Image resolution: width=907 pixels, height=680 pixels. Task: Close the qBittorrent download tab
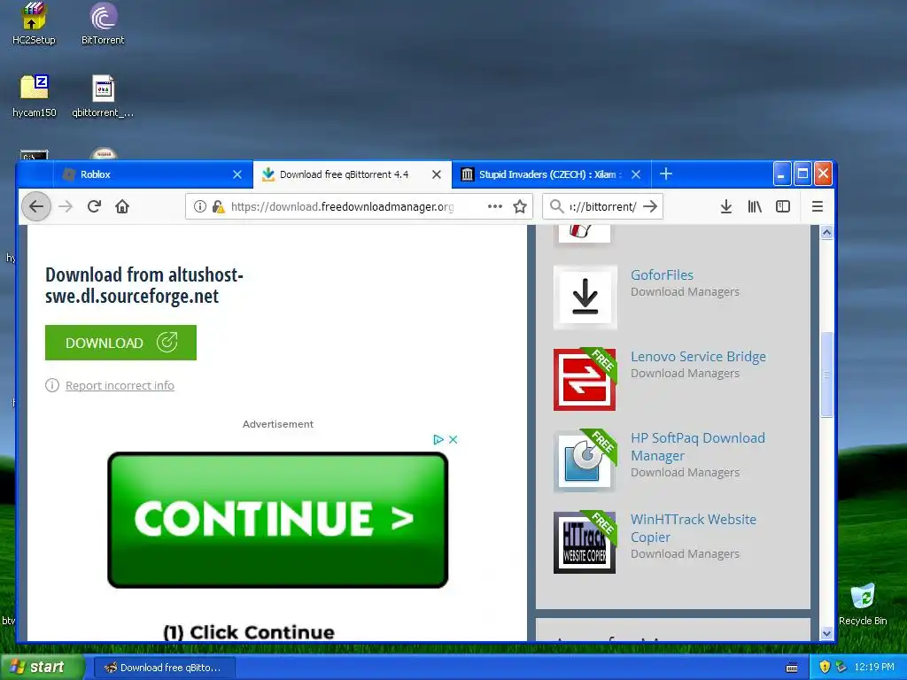point(437,174)
